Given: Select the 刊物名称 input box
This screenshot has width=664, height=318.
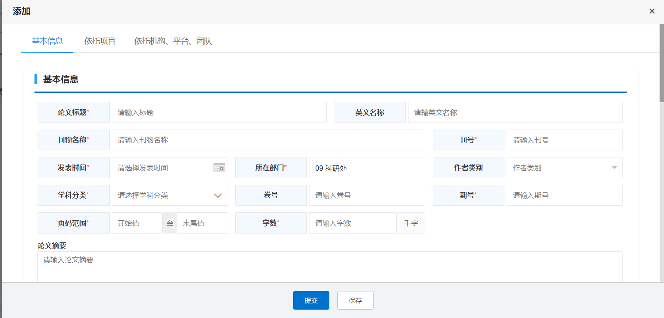Looking at the screenshot, I should click(x=268, y=140).
